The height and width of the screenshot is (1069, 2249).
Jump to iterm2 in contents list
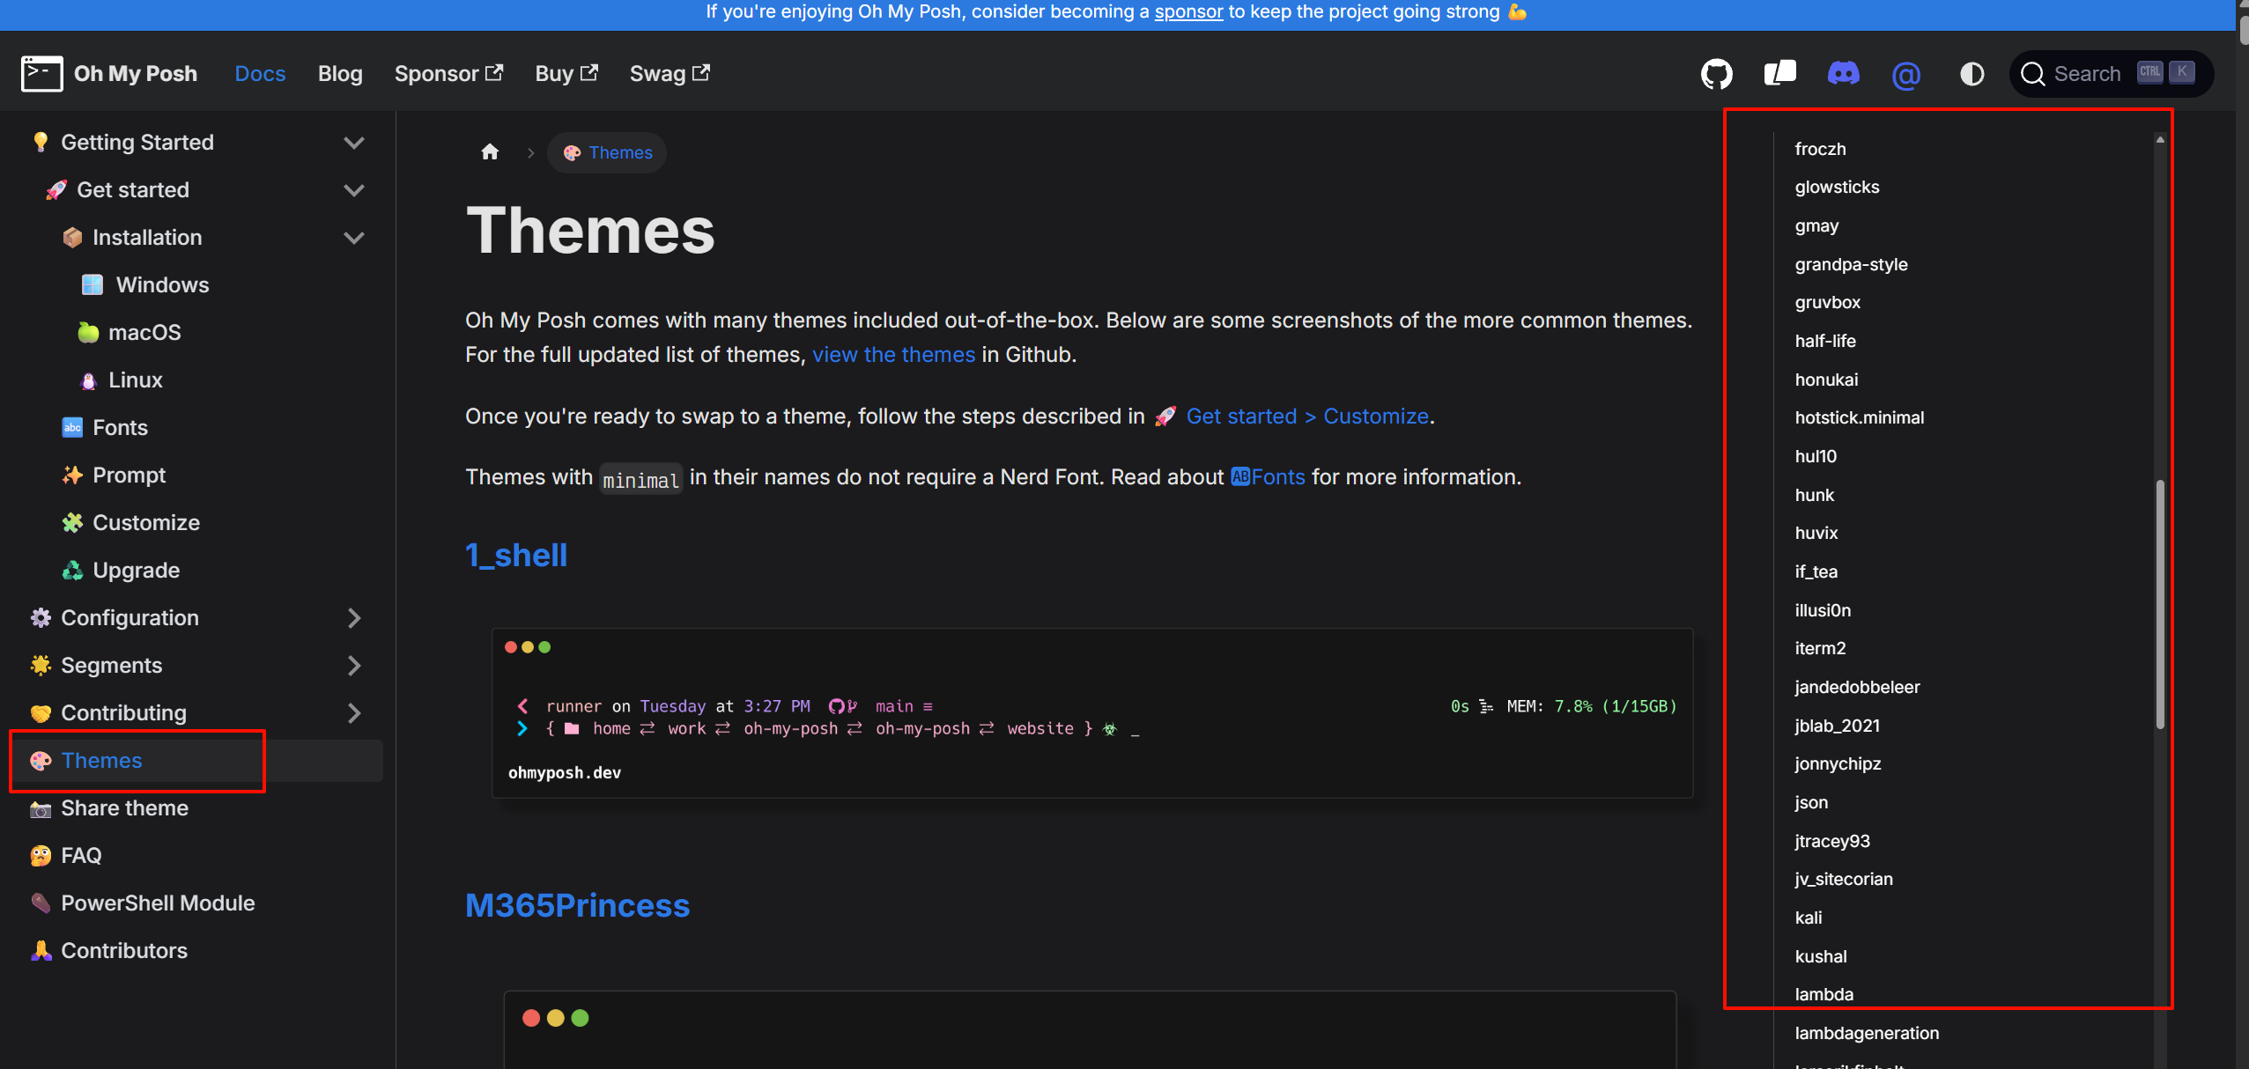pyautogui.click(x=1820, y=648)
